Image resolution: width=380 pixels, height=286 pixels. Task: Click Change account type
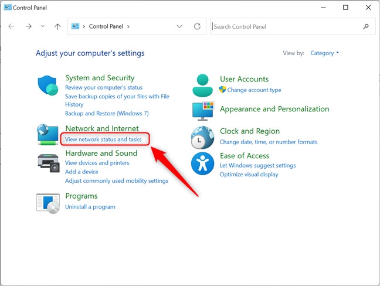click(x=255, y=90)
